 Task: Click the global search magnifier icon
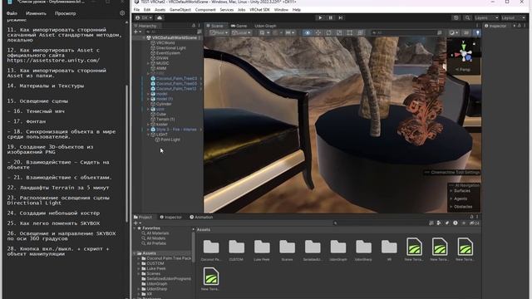(x=467, y=17)
